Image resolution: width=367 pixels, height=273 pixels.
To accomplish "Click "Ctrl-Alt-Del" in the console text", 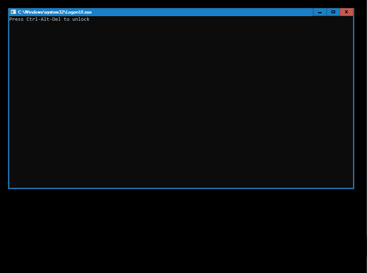I will pyautogui.click(x=44, y=19).
